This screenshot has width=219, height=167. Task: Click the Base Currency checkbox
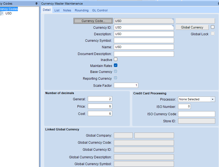pos(116,71)
